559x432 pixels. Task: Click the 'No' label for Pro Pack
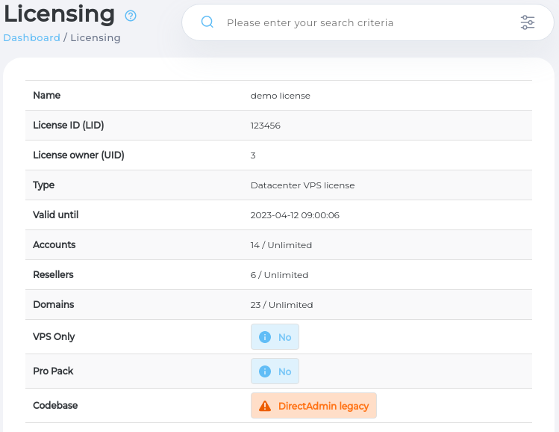284,371
